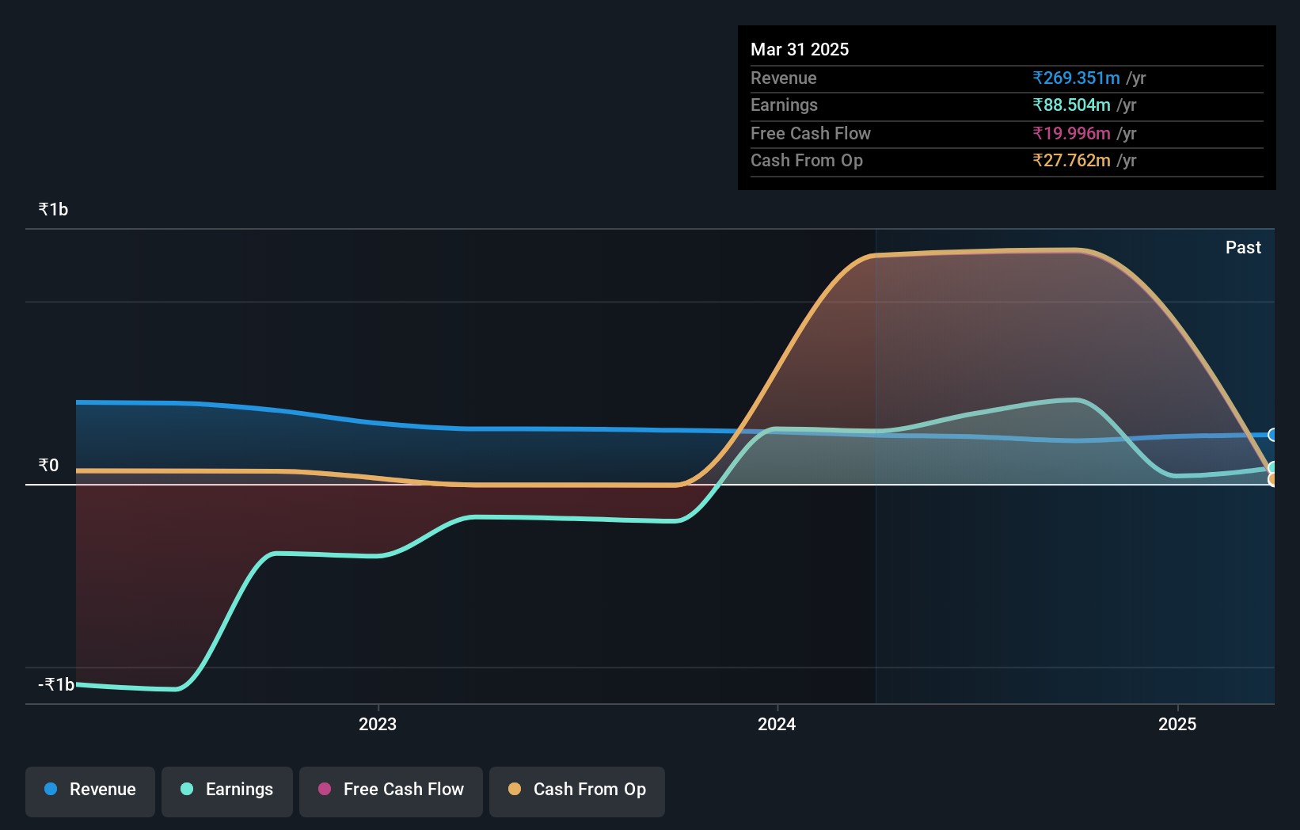The height and width of the screenshot is (830, 1300).
Task: Click the ₹27.762m cash from op value
Action: [1071, 160]
